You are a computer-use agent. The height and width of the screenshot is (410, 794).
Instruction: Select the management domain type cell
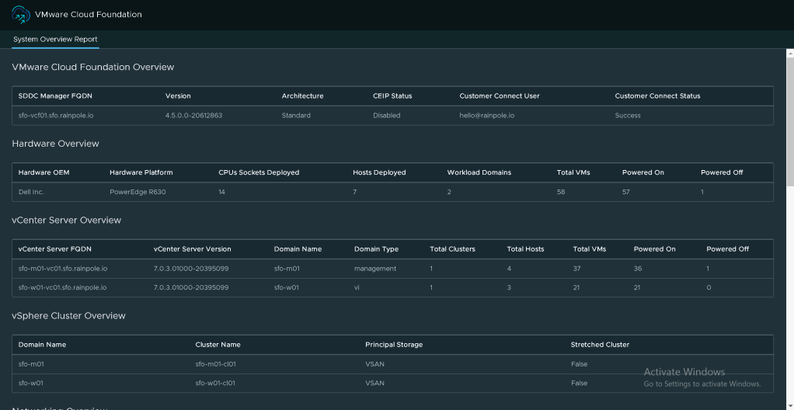375,269
